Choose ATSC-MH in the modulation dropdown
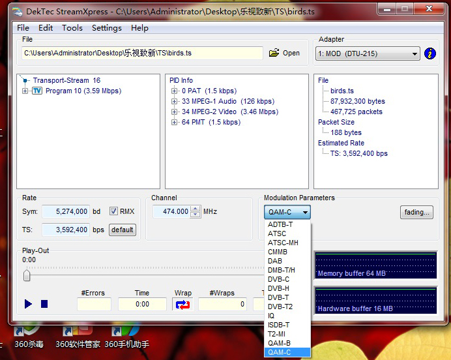 (282, 243)
